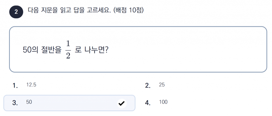Click the option number label "3."
The width and height of the screenshot is (272, 116).
point(15,103)
